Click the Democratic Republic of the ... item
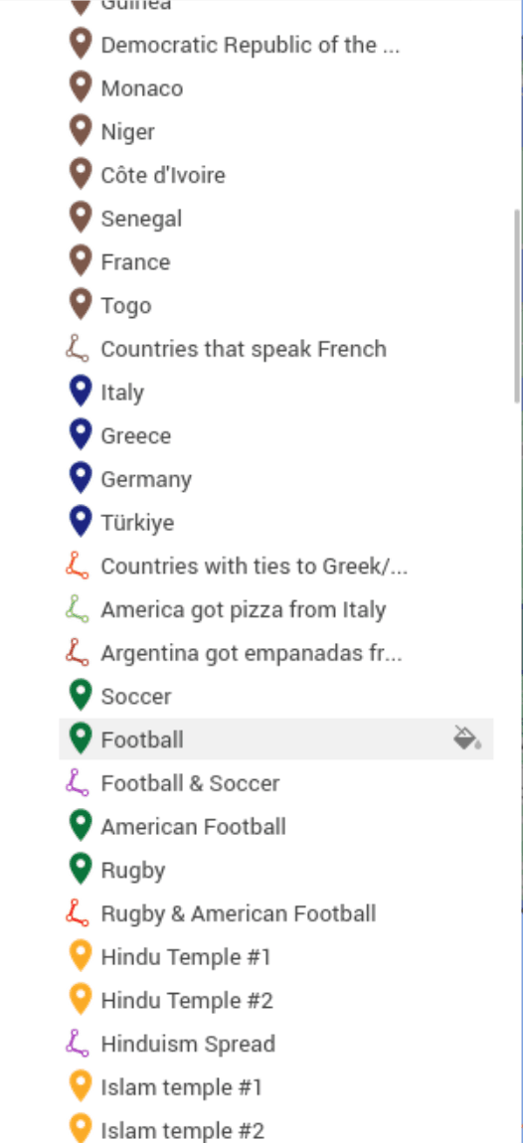Viewport: 523px width, 1143px height. [x=275, y=45]
